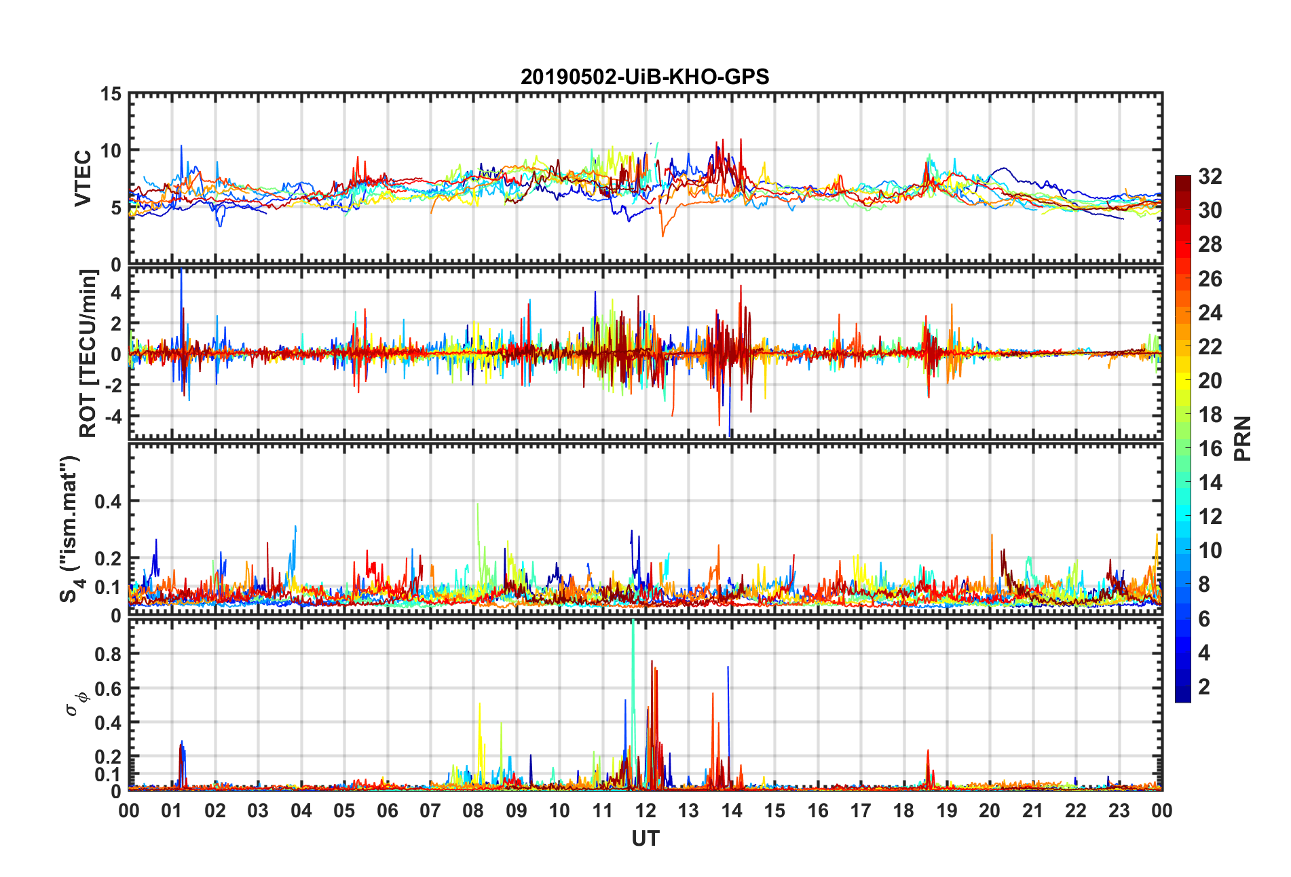
Task: Click x-axis hour tick 11
Action: (x=603, y=810)
